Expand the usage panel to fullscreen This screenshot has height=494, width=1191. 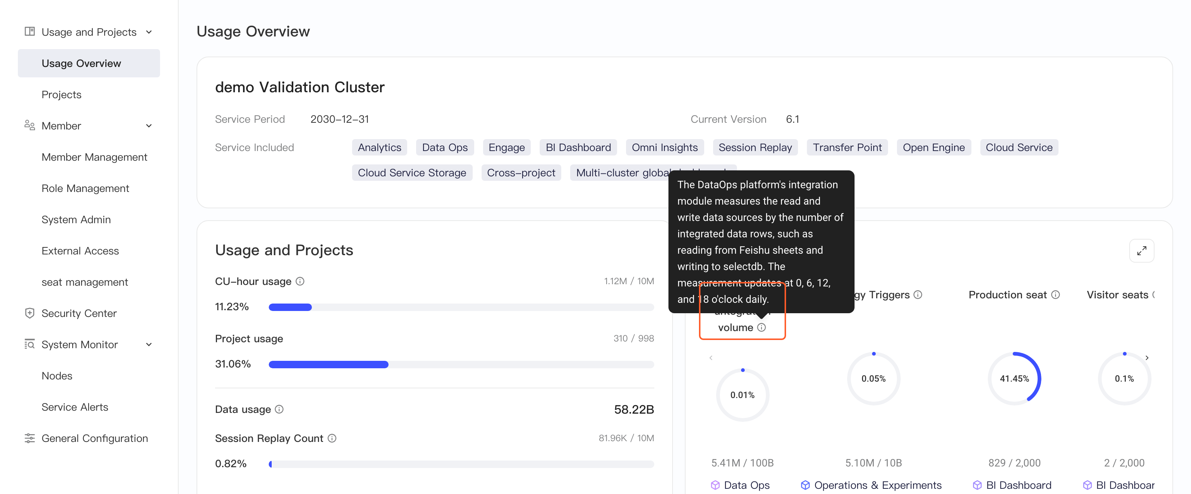1141,250
